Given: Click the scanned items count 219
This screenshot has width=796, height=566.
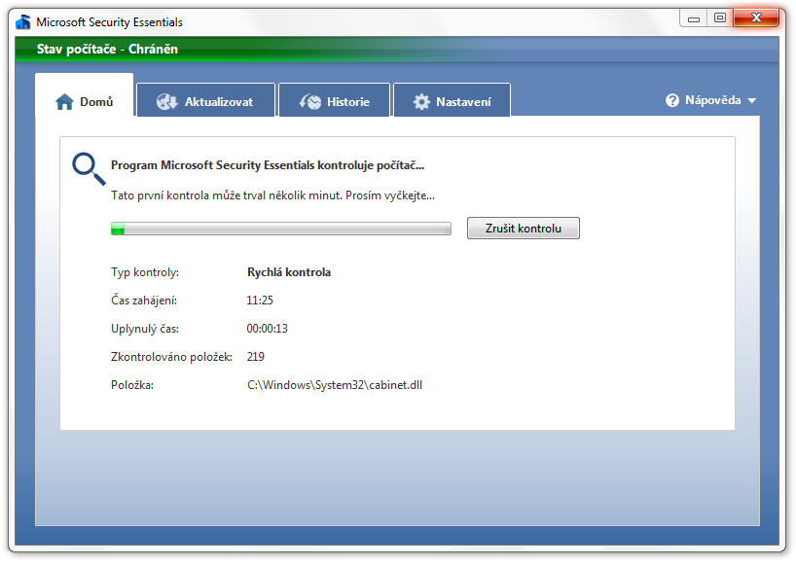Looking at the screenshot, I should coord(255,357).
